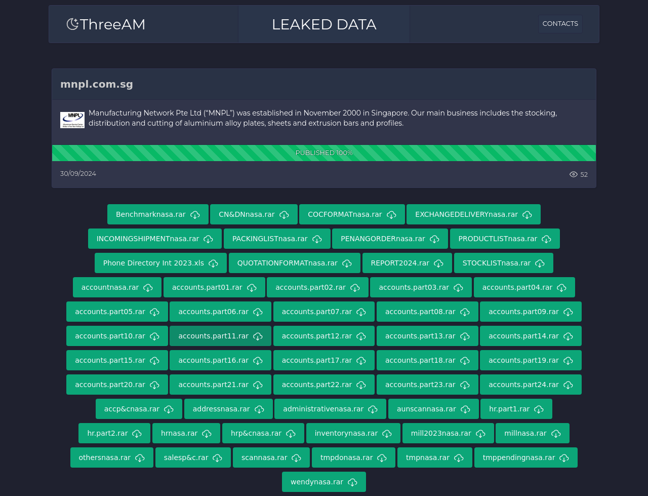Click the inventorynasa.rar button
The width and height of the screenshot is (648, 496).
(353, 433)
